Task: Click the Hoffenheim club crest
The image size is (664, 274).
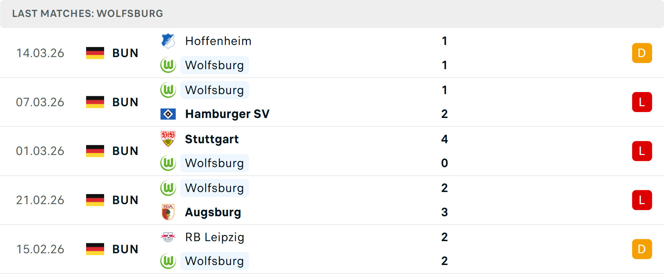Action: [168, 41]
